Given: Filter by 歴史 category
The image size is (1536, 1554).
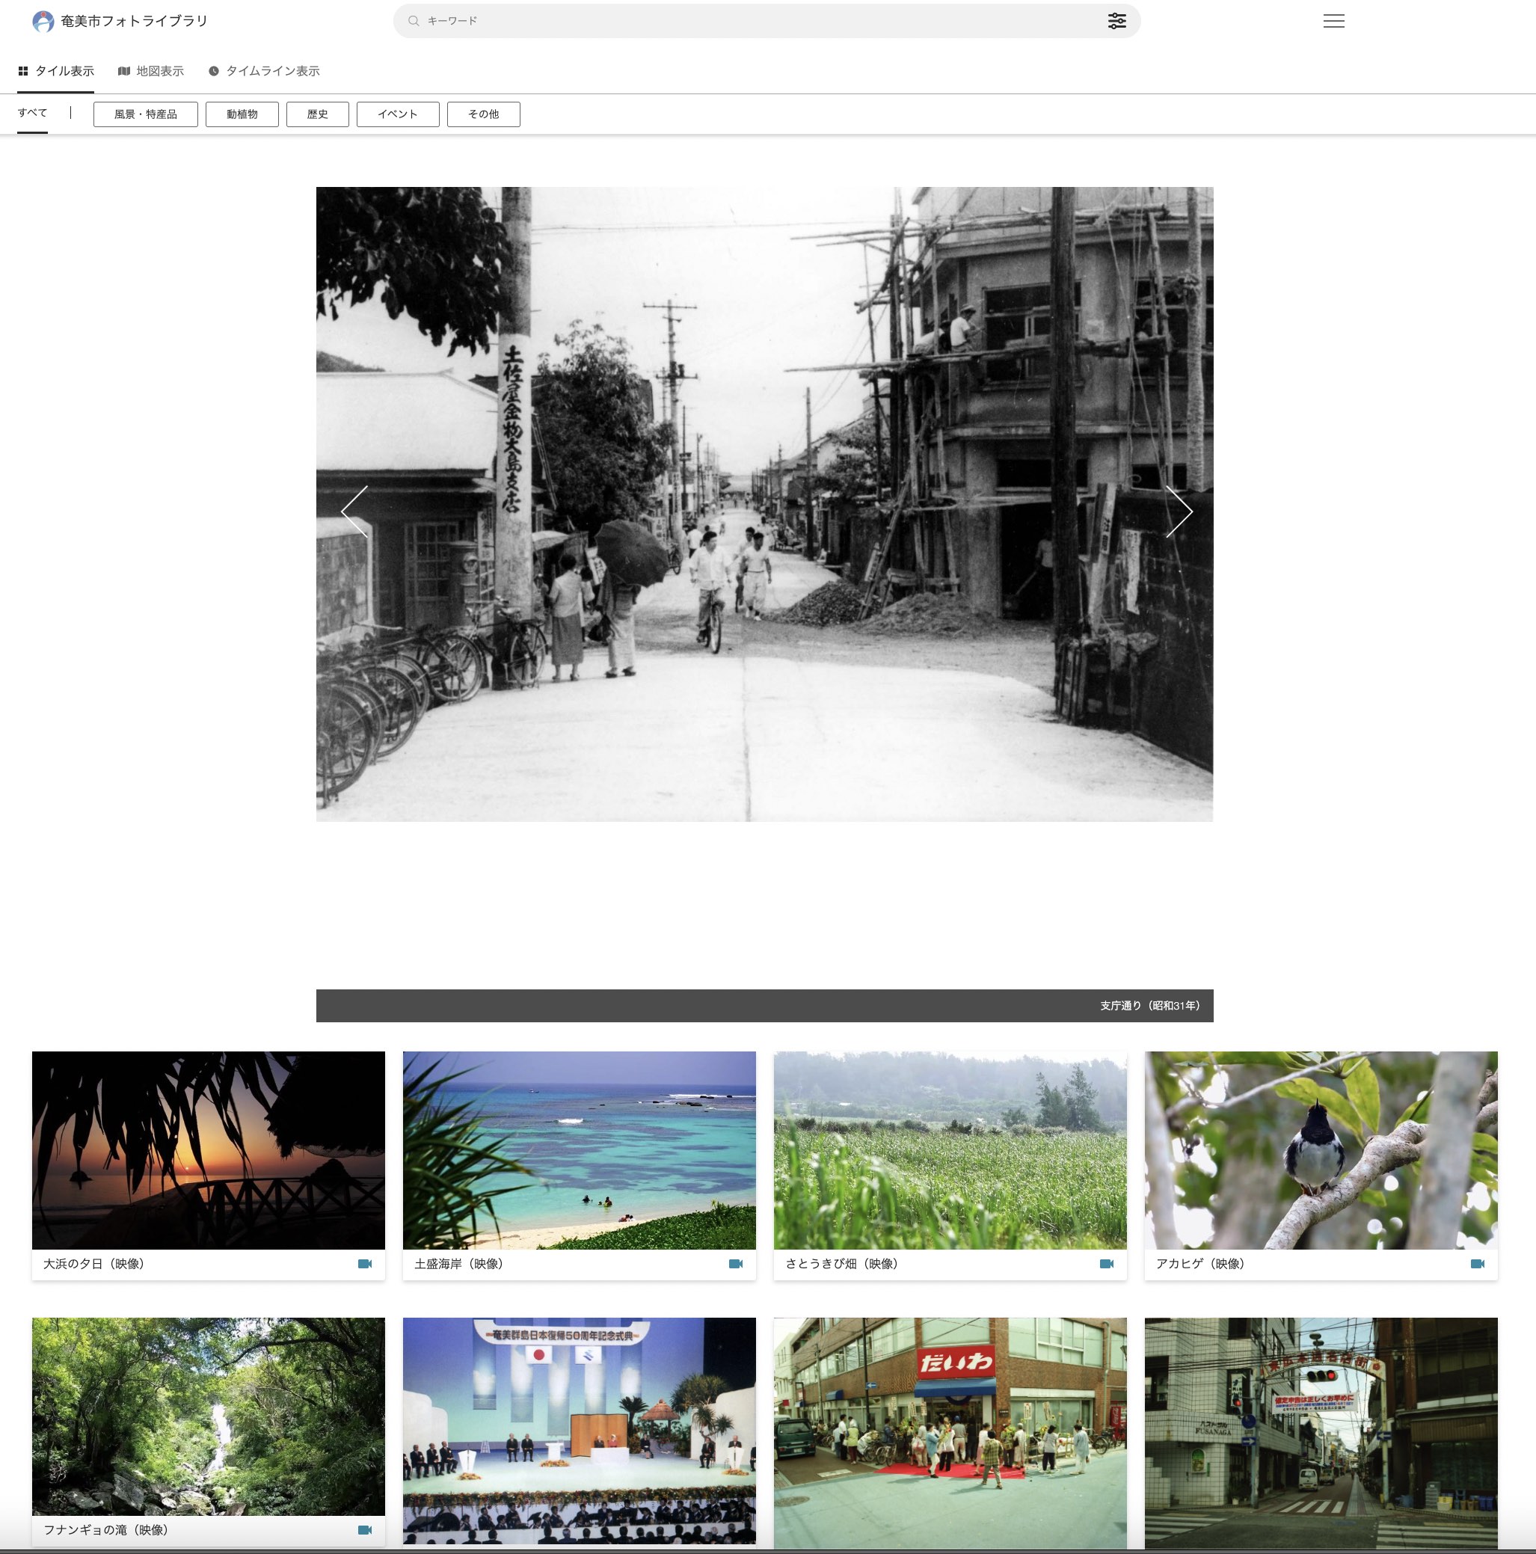Looking at the screenshot, I should [318, 114].
